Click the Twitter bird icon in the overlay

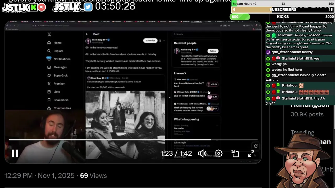pyautogui.click(x=88, y=7)
